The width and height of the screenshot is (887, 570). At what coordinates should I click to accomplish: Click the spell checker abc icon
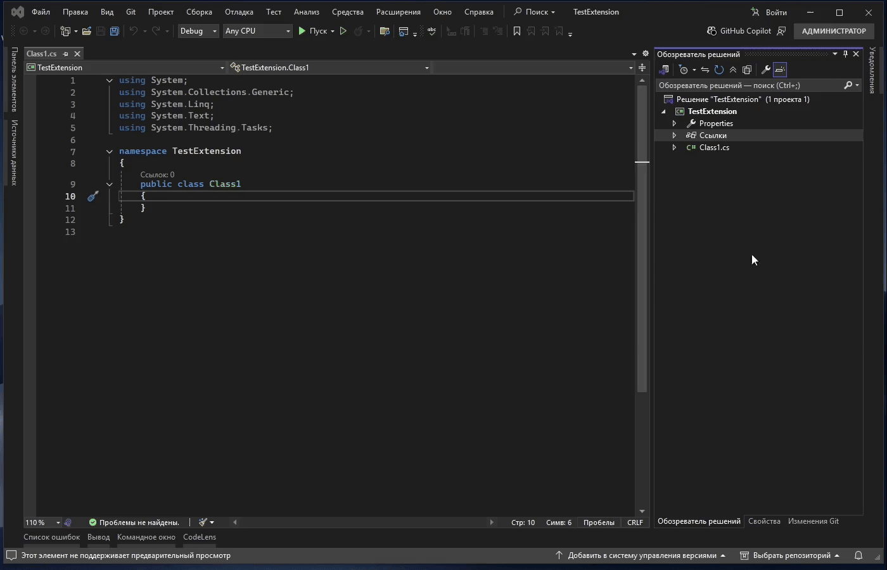(431, 31)
